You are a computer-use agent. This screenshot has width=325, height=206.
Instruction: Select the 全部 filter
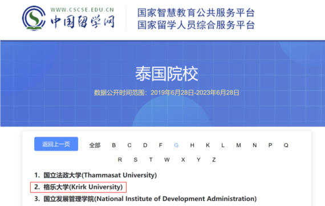pos(95,145)
